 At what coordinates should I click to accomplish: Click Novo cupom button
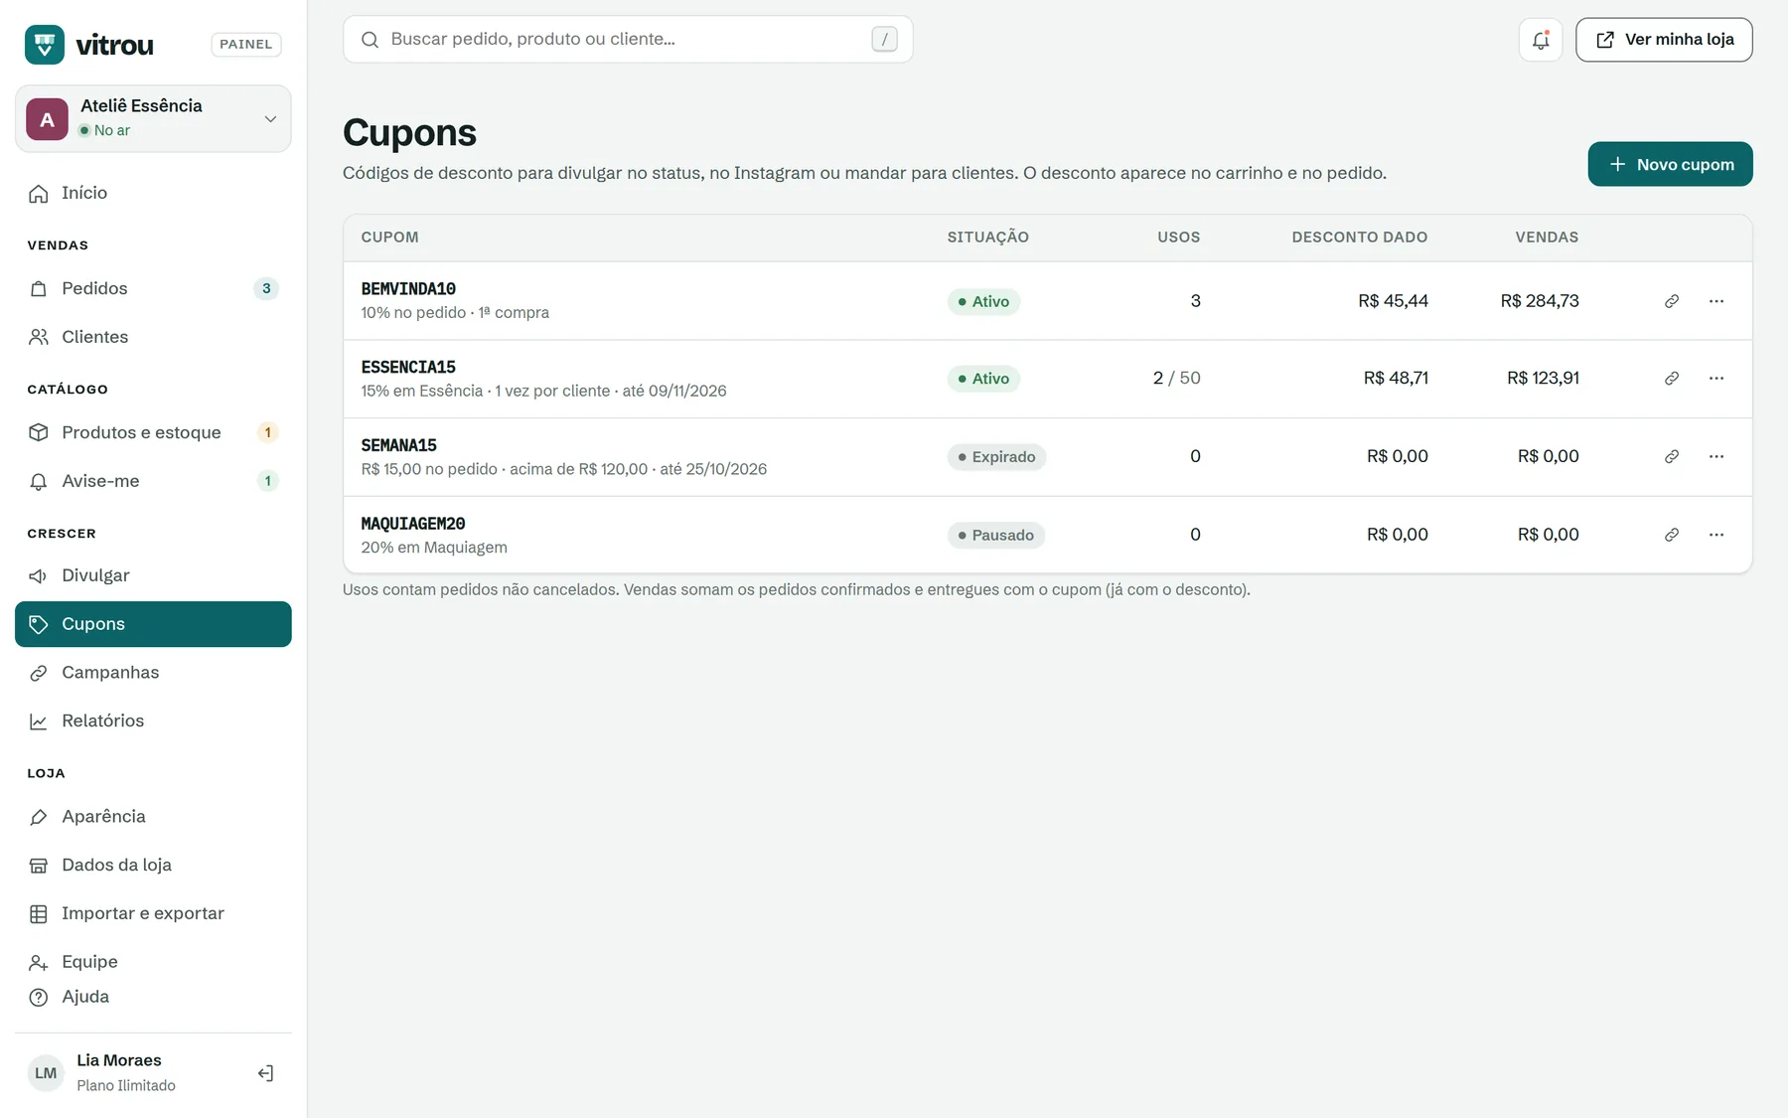pos(1670,164)
